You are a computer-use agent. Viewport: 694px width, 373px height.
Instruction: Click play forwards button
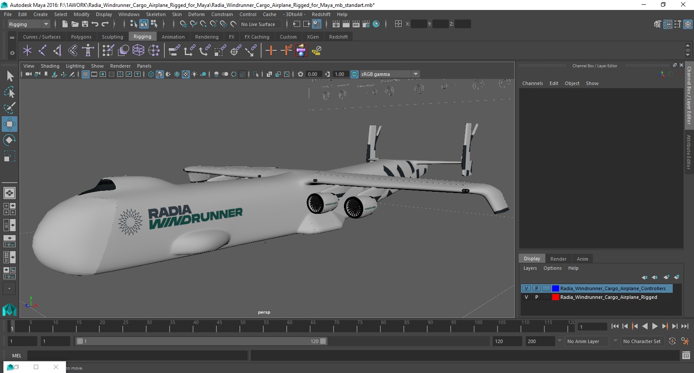[x=655, y=326]
